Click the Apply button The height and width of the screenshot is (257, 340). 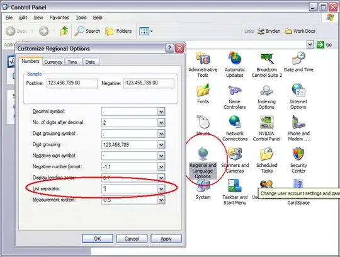tap(166, 239)
